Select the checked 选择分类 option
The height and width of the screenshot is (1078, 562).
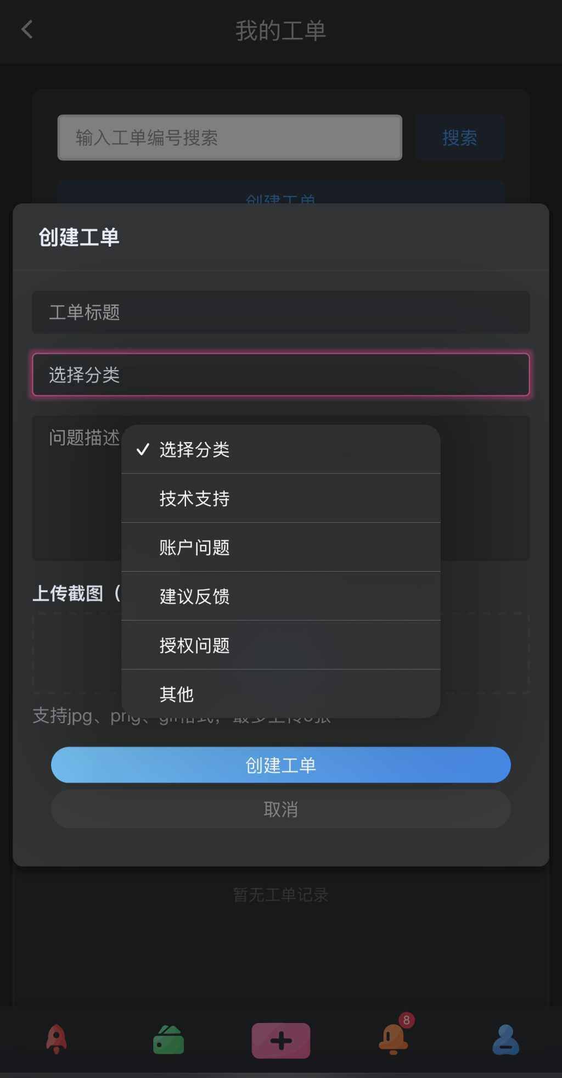pos(280,449)
